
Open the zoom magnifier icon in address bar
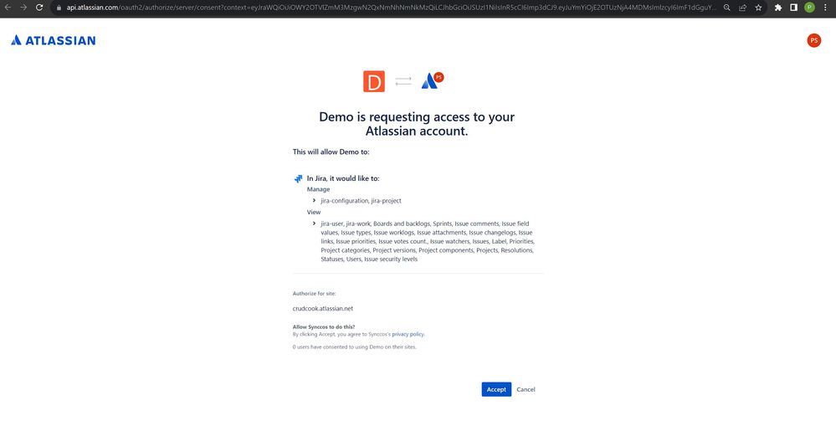726,8
